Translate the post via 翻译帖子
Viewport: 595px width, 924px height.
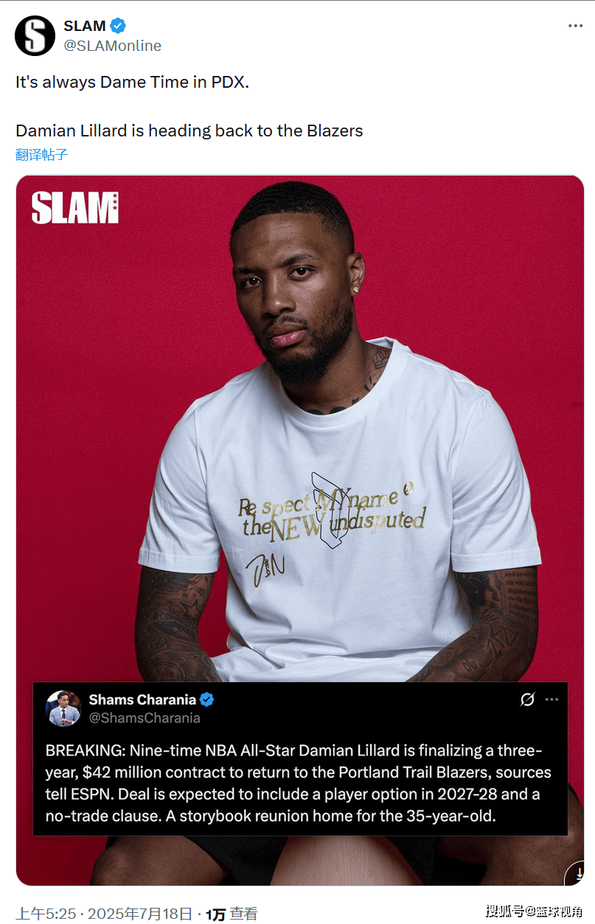41,154
